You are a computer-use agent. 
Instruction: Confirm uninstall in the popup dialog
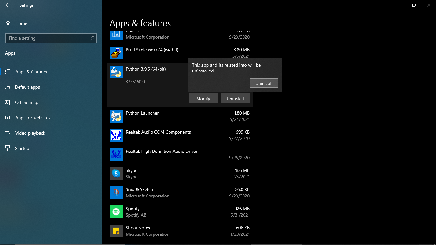click(264, 83)
